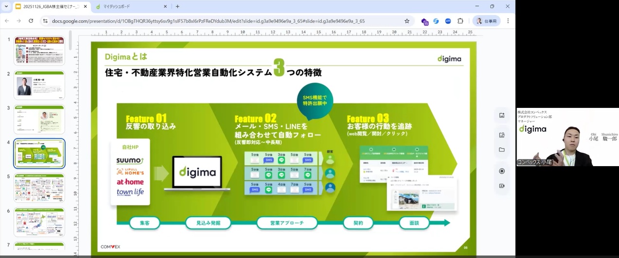Open the image search icon in side panel
This screenshot has width=619, height=258.
[x=502, y=135]
